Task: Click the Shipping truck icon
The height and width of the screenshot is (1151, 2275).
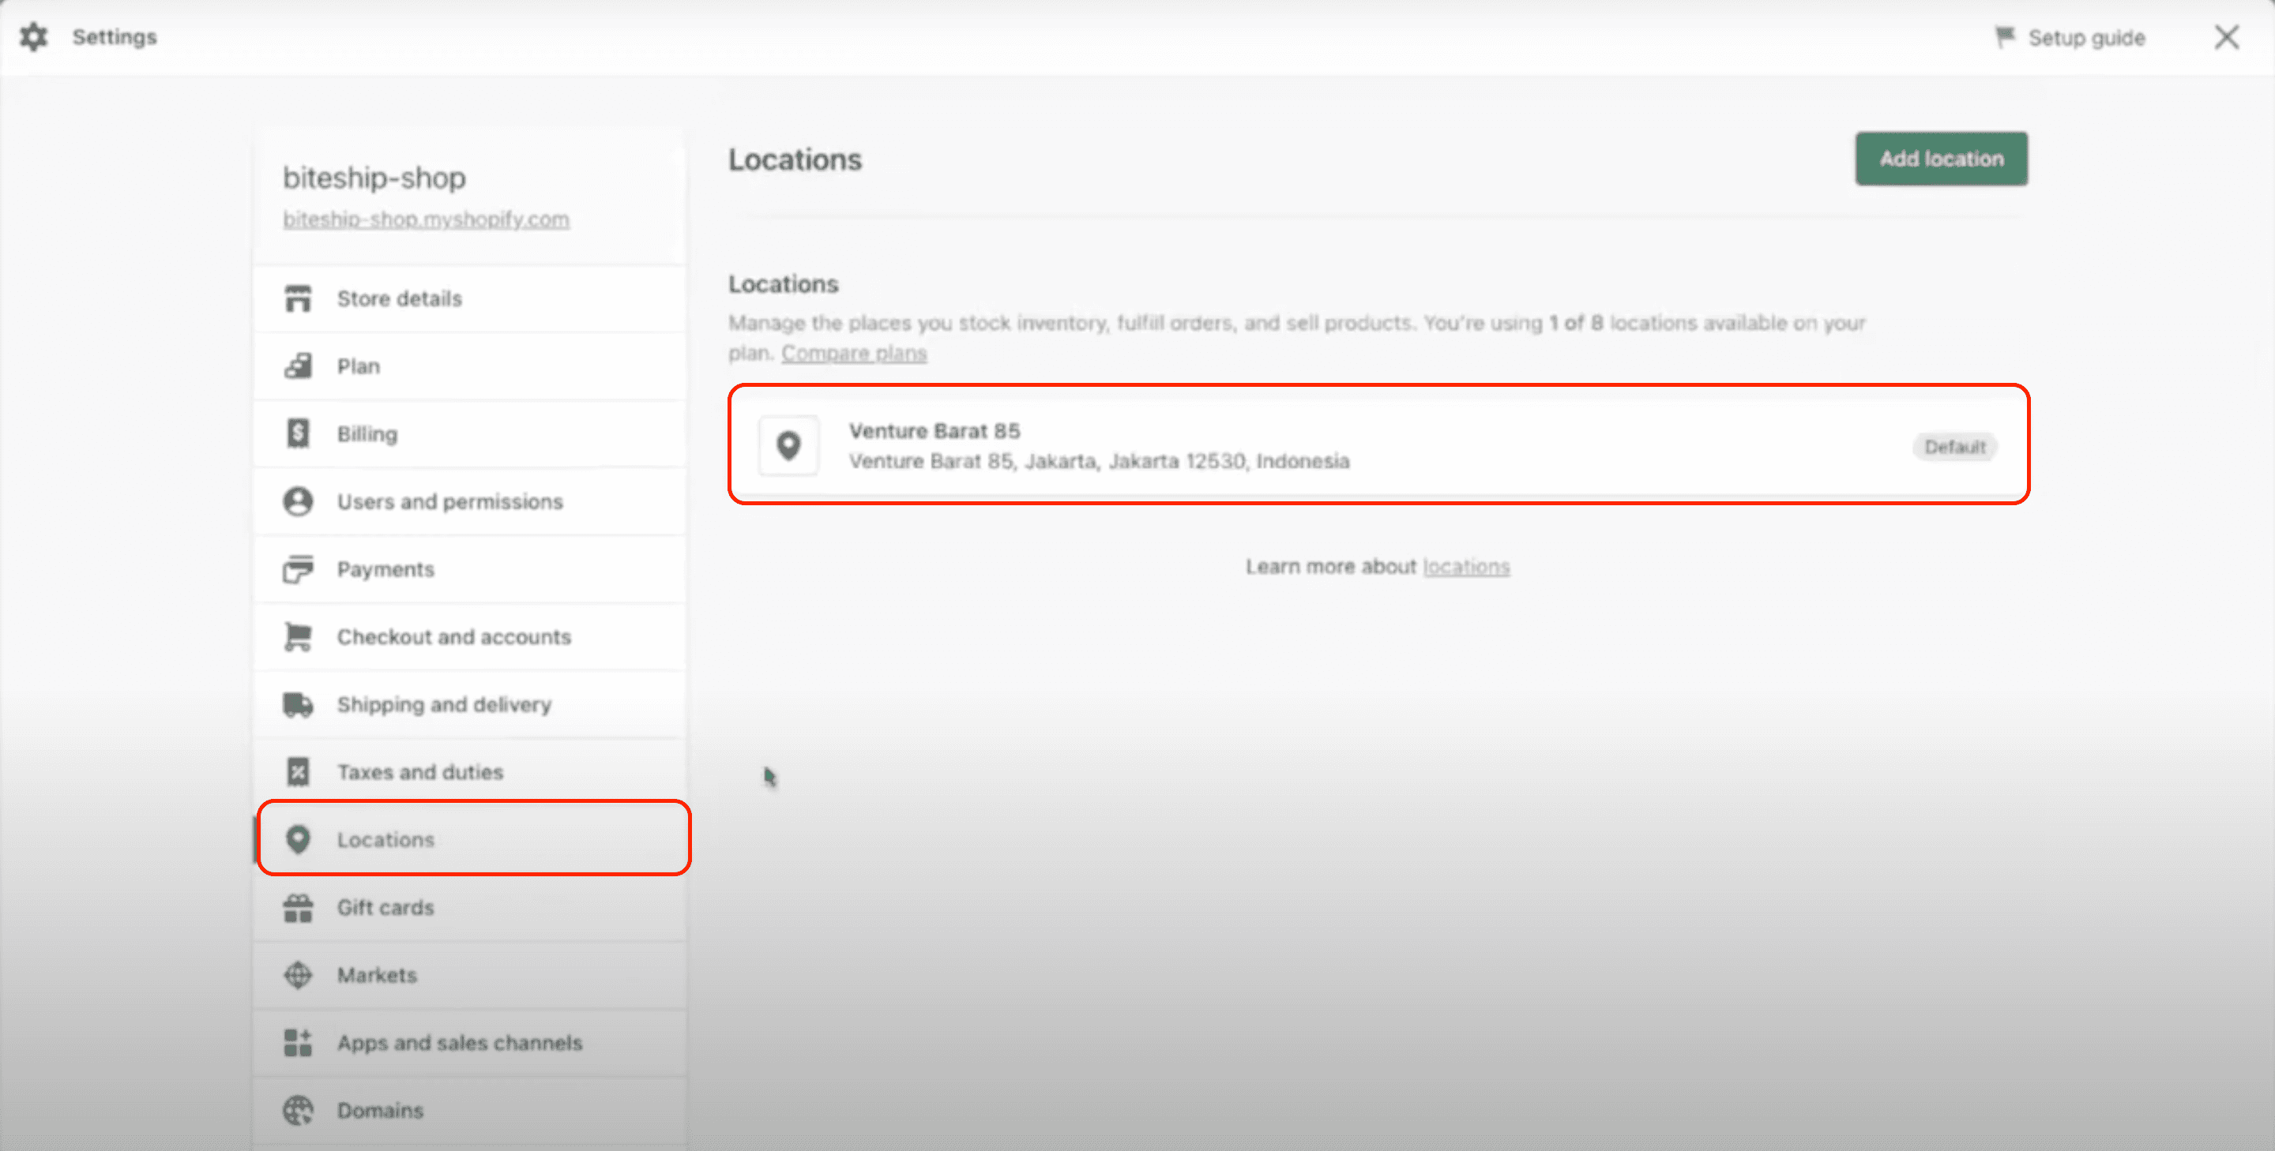Action: (x=298, y=704)
